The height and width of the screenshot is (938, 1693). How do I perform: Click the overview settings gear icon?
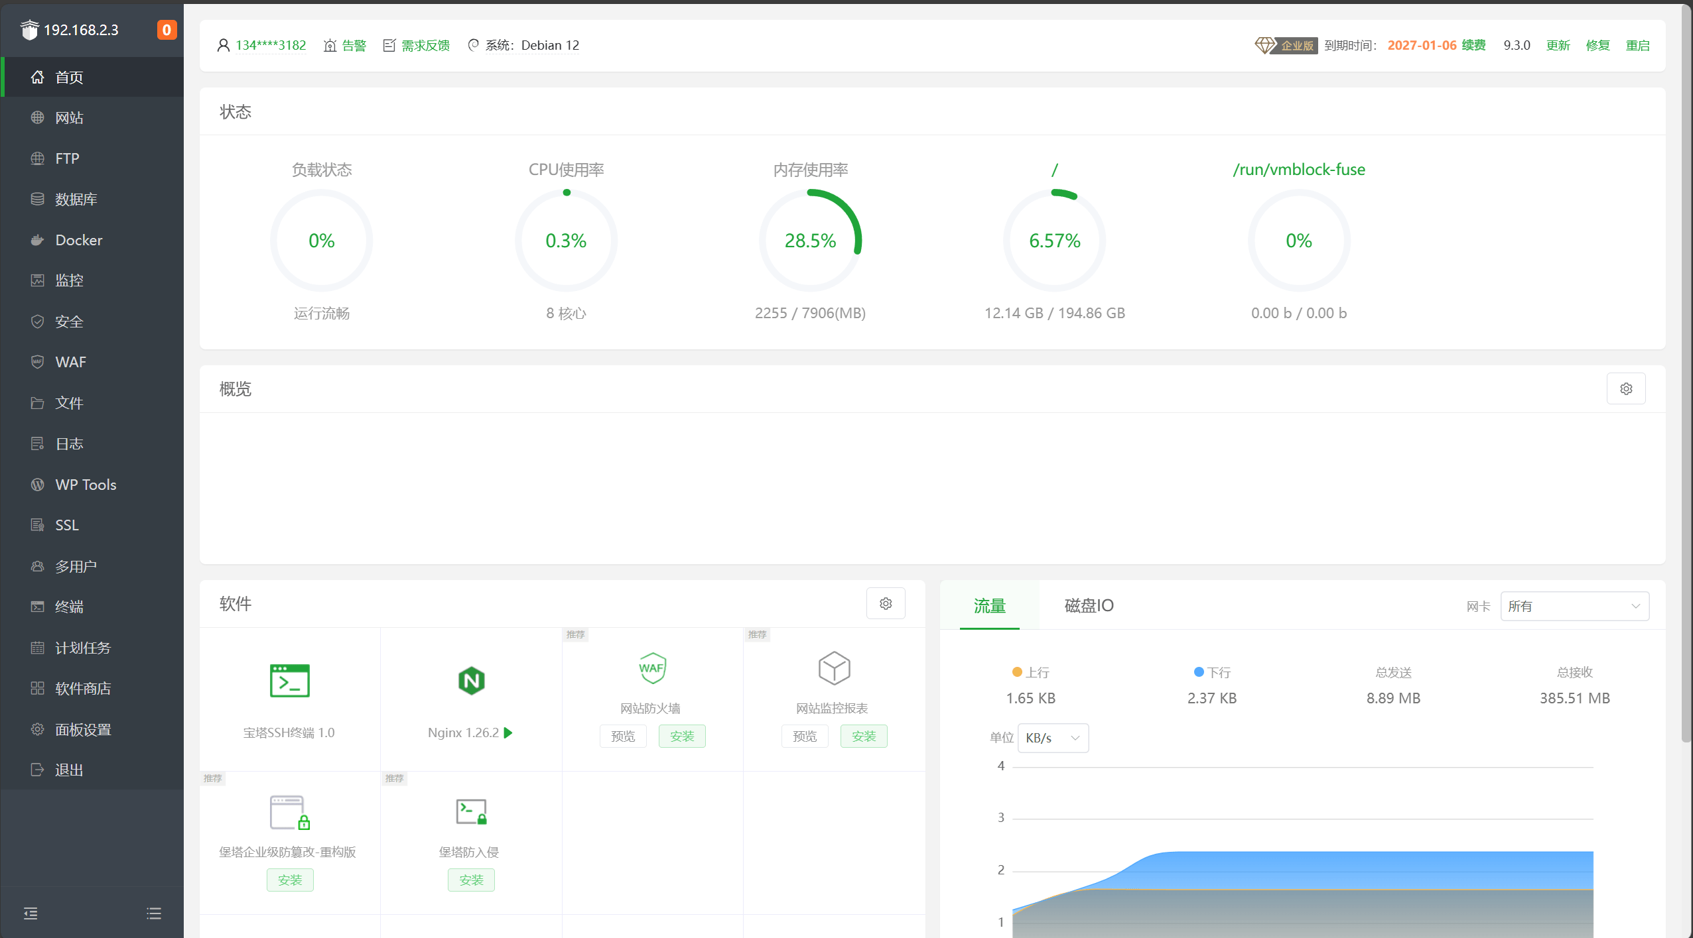point(1625,389)
